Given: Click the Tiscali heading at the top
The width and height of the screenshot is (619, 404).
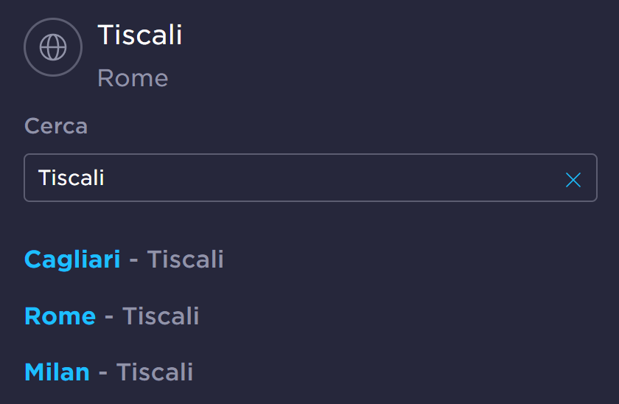Looking at the screenshot, I should 140,35.
